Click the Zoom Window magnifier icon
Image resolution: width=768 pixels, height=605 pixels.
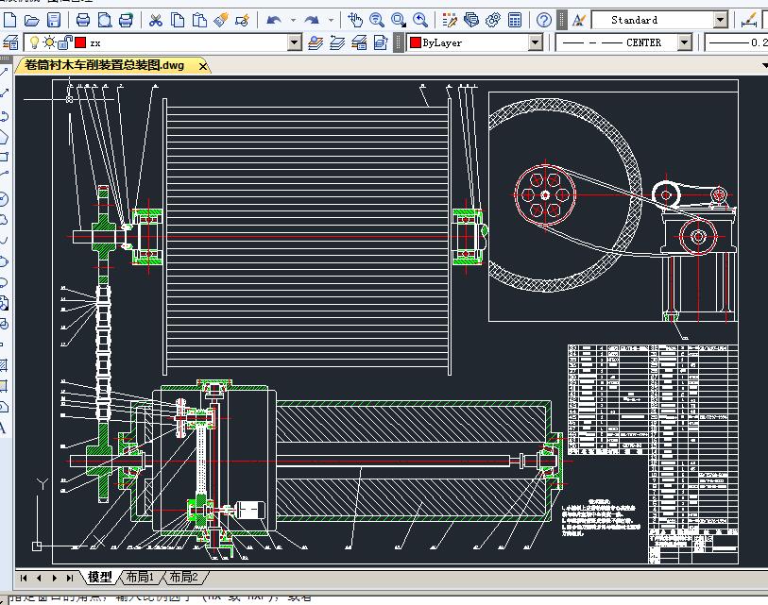(x=399, y=20)
